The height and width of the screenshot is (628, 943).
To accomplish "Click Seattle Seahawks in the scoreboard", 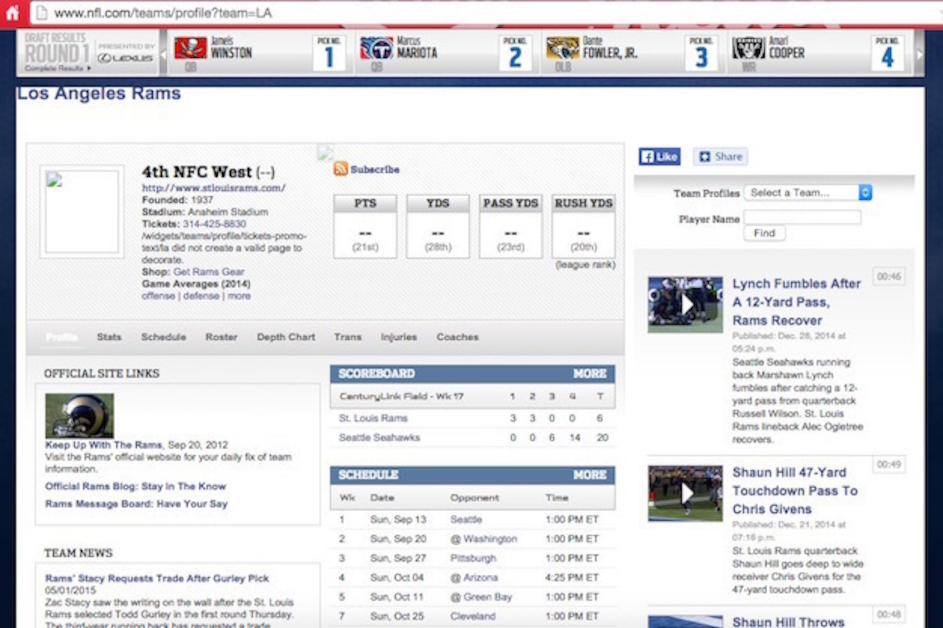I will tap(379, 438).
